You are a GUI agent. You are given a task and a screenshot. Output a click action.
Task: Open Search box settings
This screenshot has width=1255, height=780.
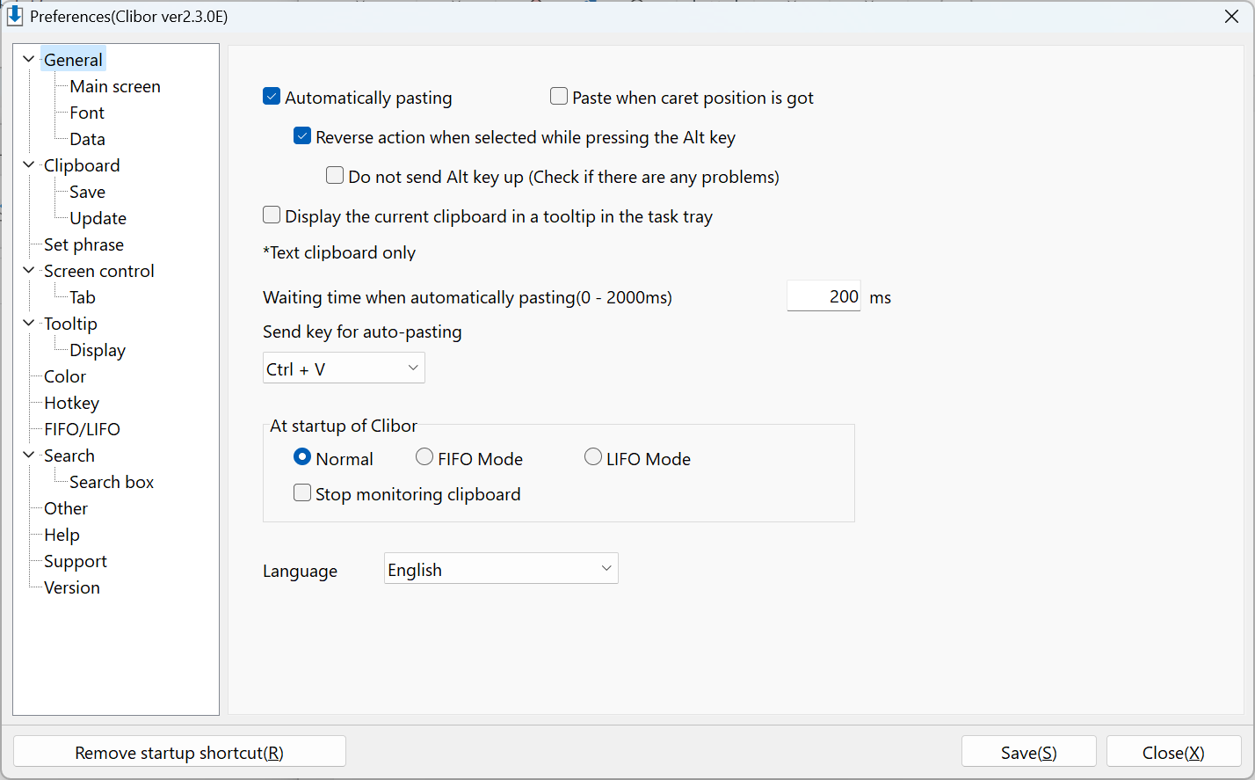pos(112,482)
